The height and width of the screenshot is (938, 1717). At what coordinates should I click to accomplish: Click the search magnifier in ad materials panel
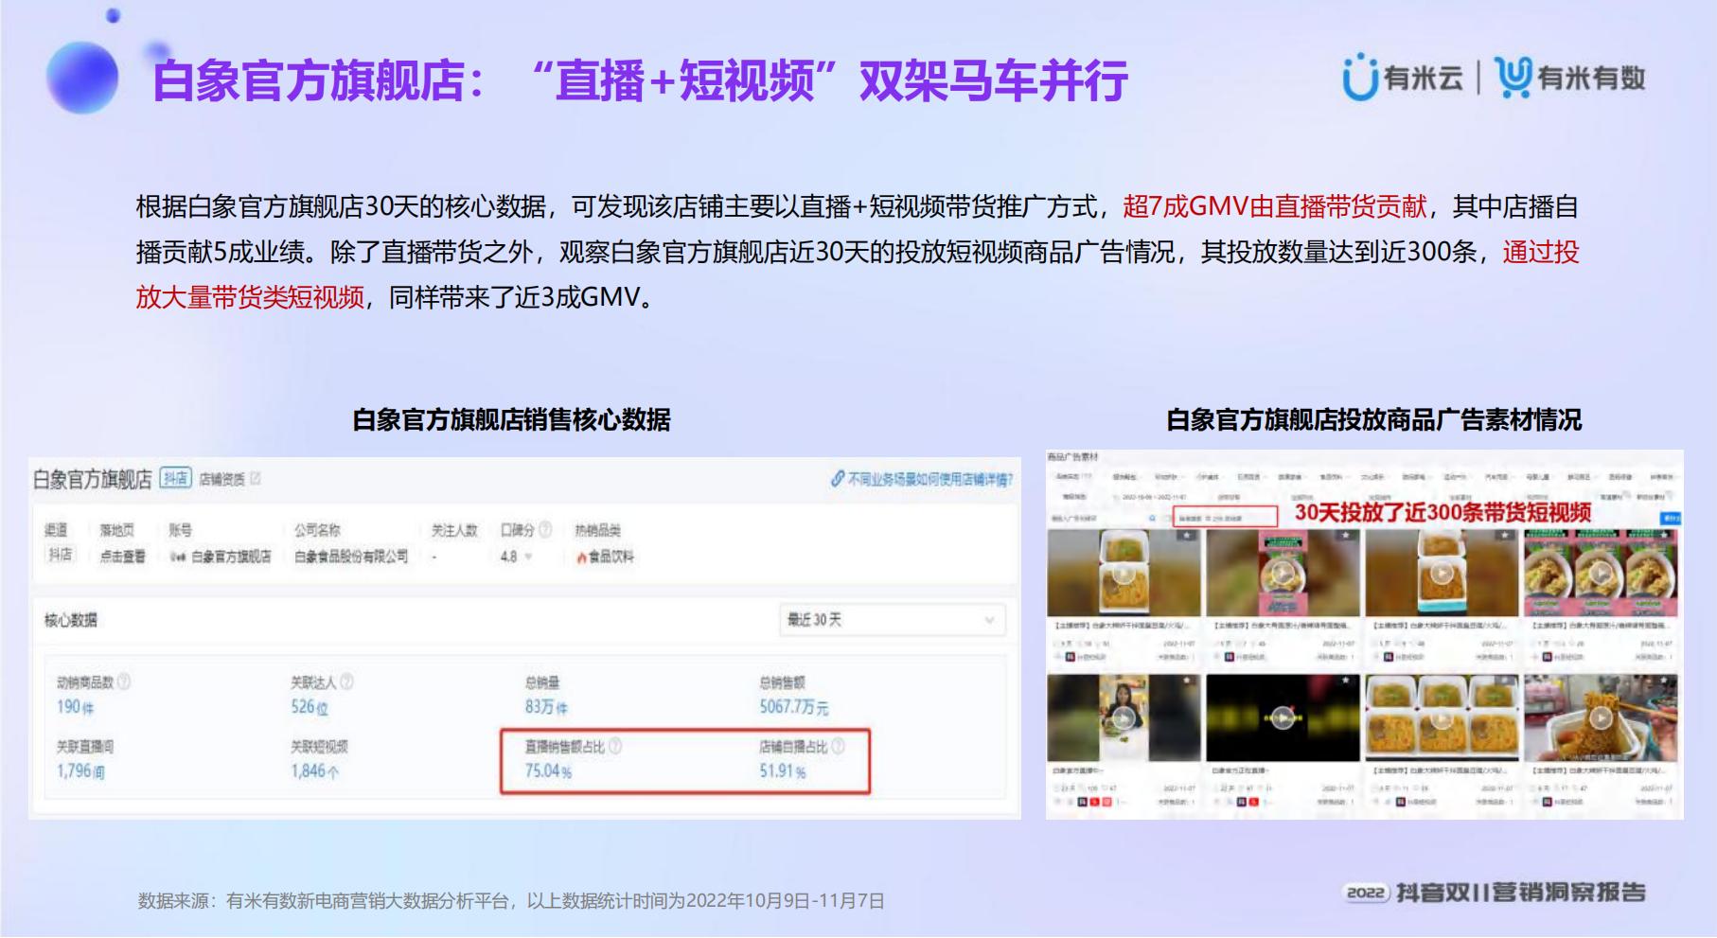coord(1152,518)
